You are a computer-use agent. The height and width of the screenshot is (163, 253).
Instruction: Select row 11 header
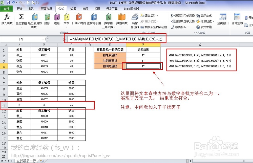click(4, 106)
